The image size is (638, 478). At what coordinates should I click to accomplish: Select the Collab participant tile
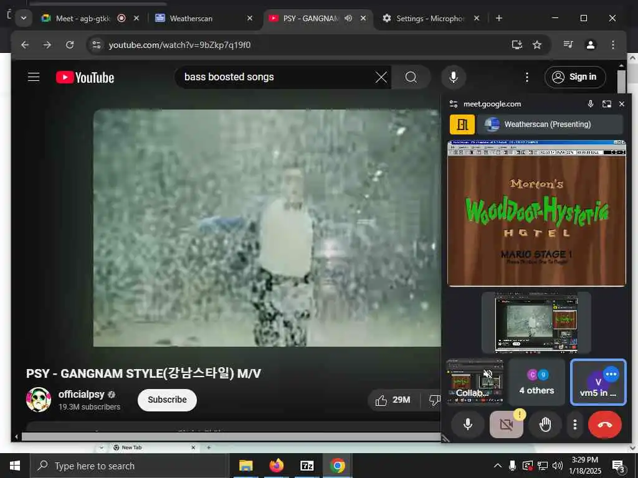[x=474, y=382]
